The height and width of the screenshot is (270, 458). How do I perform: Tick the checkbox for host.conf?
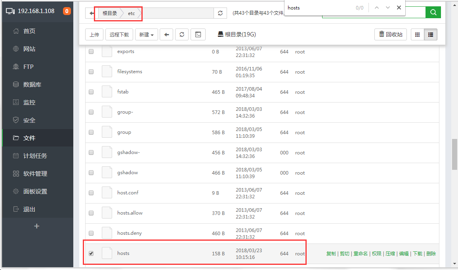(91, 193)
